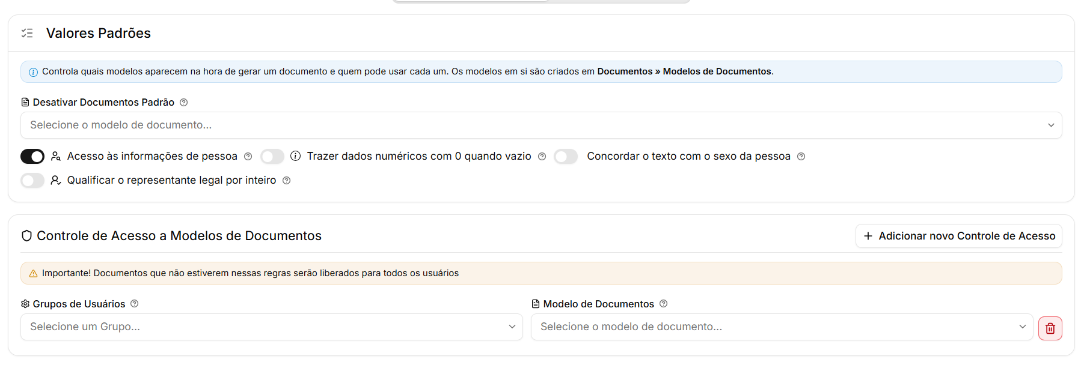This screenshot has height=368, width=1081.
Task: Click the Valores Padrões section heading
Action: (x=99, y=33)
